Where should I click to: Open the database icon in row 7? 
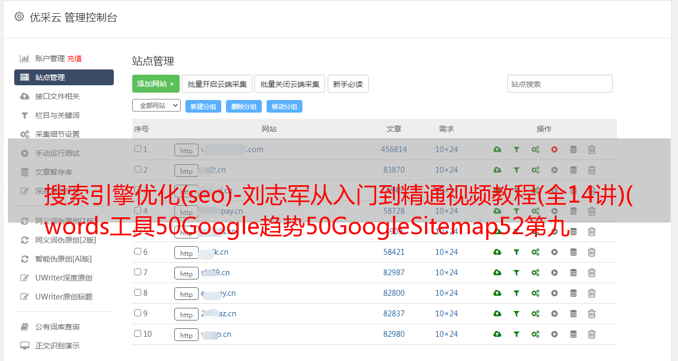pos(573,273)
